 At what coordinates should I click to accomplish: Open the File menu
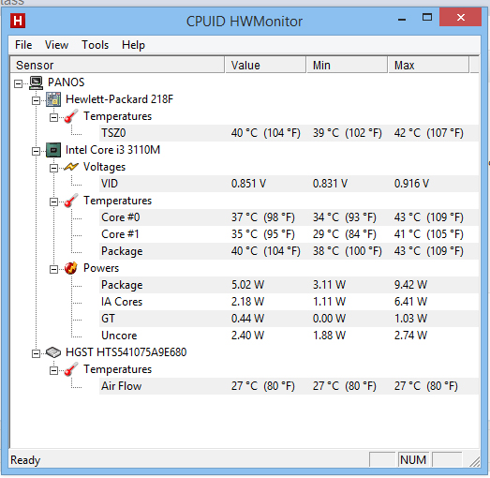(x=23, y=45)
